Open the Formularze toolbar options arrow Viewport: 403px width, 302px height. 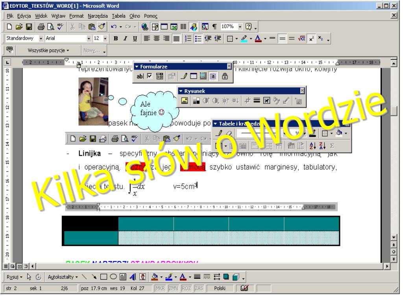click(x=137, y=67)
